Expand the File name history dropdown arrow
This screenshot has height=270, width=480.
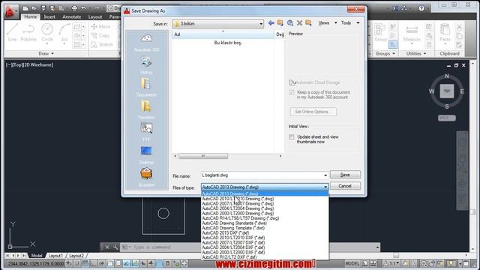pos(325,175)
